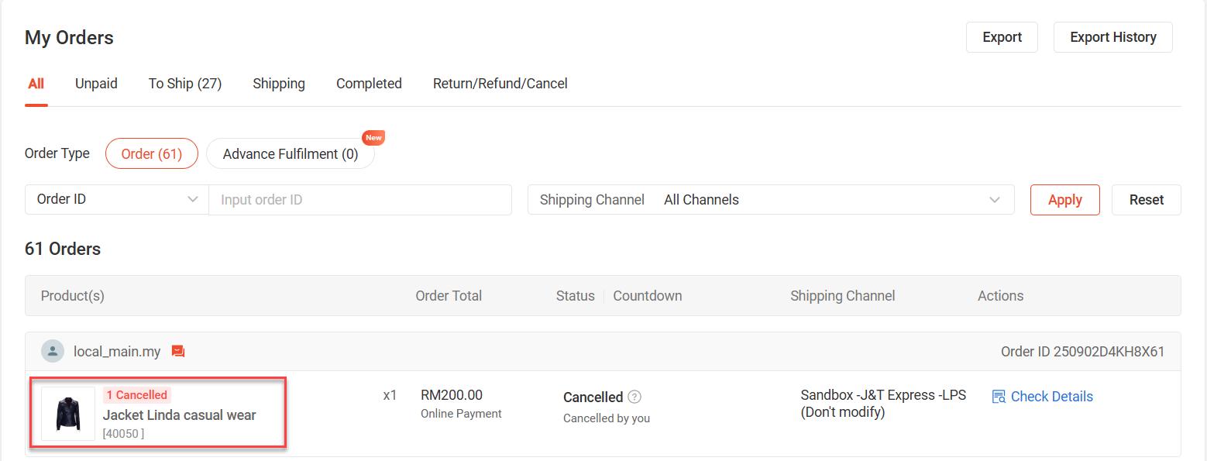
Task: Reset the order filters
Action: (x=1146, y=200)
